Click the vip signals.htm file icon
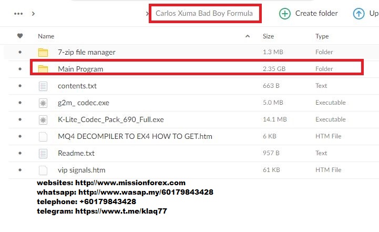 [x=43, y=170]
